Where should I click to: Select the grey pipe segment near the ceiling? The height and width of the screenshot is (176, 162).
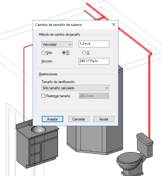[x=90, y=15]
